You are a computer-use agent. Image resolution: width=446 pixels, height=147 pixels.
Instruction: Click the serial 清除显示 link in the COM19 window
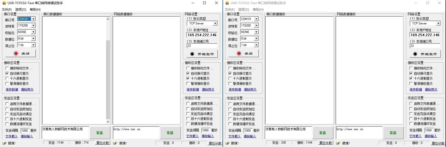pyautogui.click(x=250, y=90)
